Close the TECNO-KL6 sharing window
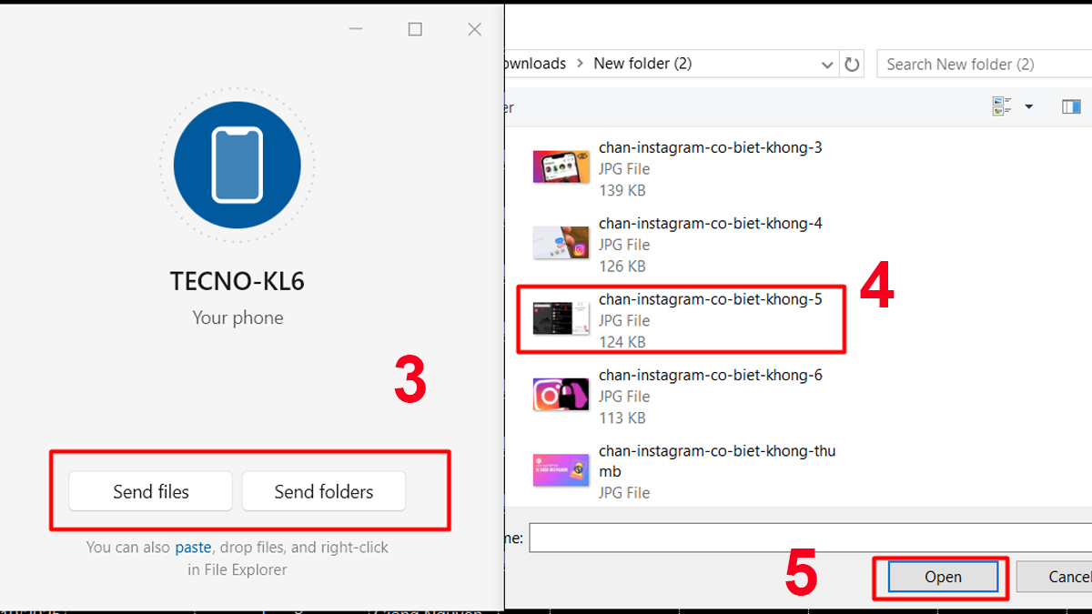The image size is (1092, 614). [474, 29]
